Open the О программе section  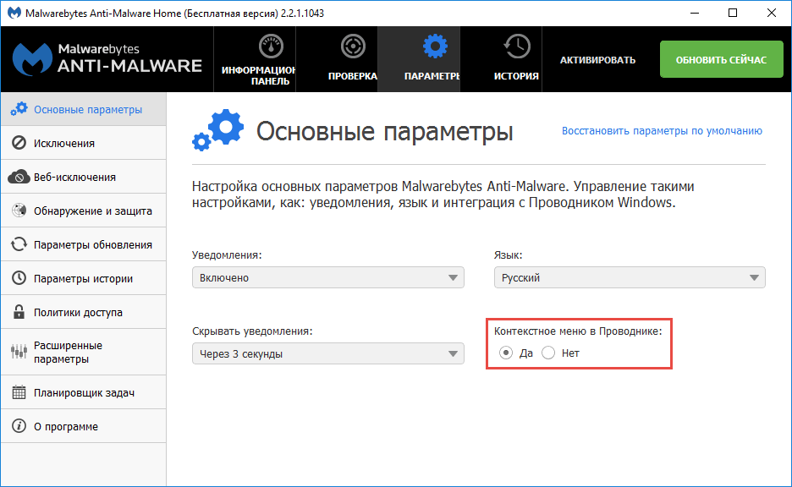coord(72,426)
